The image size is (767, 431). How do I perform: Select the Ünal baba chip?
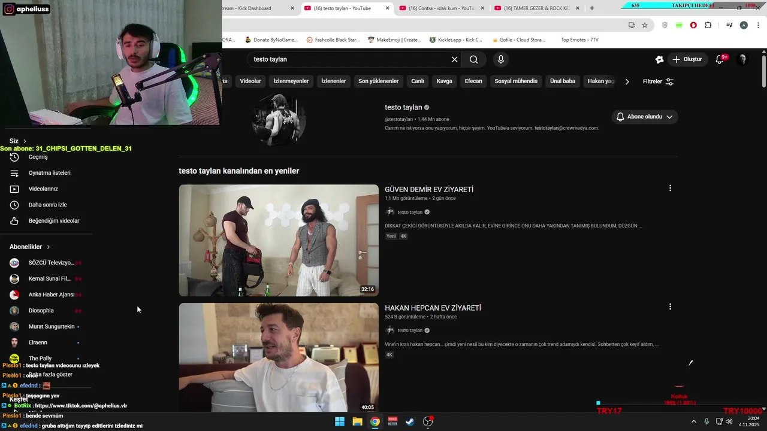[563, 81]
